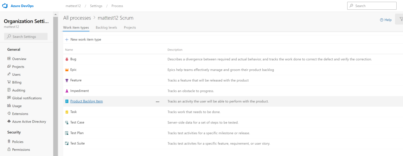Click the sidebar vertical scrollbar
403x156 pixels.
pos(55,84)
